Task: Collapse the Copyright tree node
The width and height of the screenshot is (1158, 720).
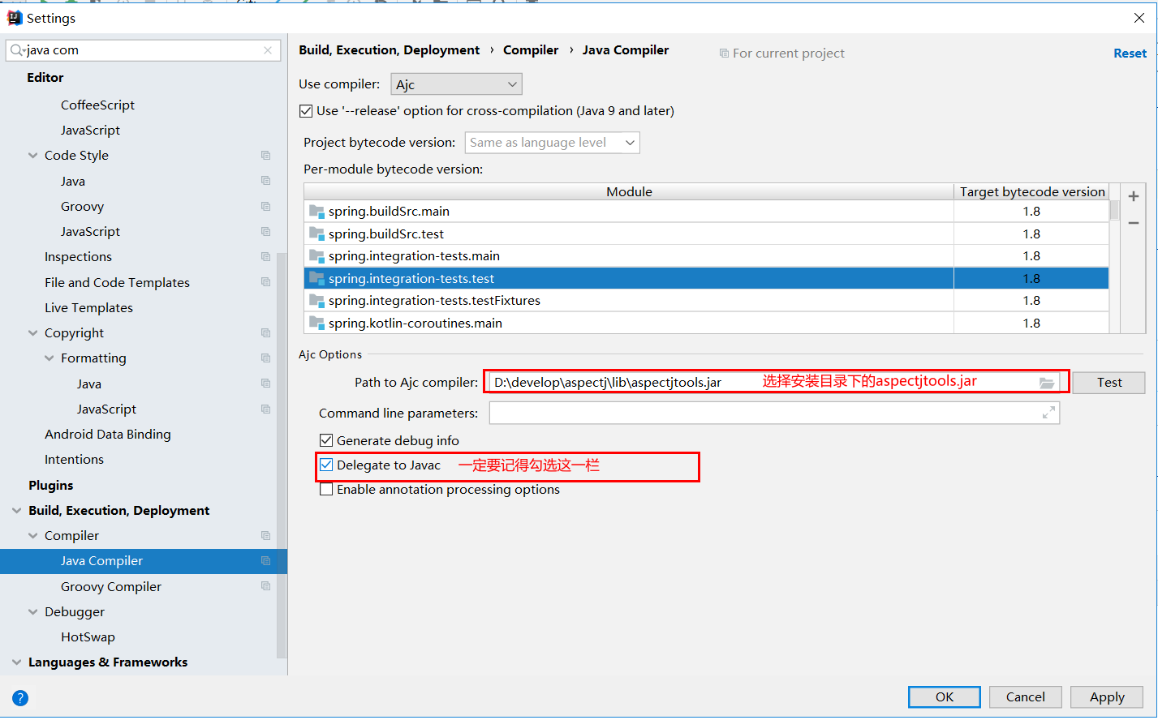Action: click(32, 332)
